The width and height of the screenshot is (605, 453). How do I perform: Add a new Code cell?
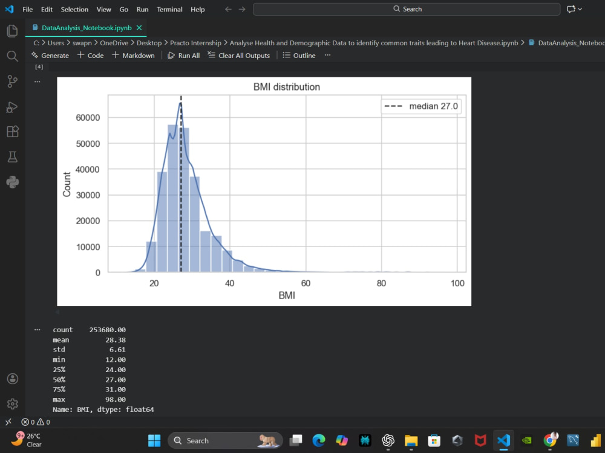pos(91,56)
